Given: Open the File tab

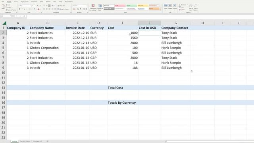Looking at the screenshot, I should point(3,2).
